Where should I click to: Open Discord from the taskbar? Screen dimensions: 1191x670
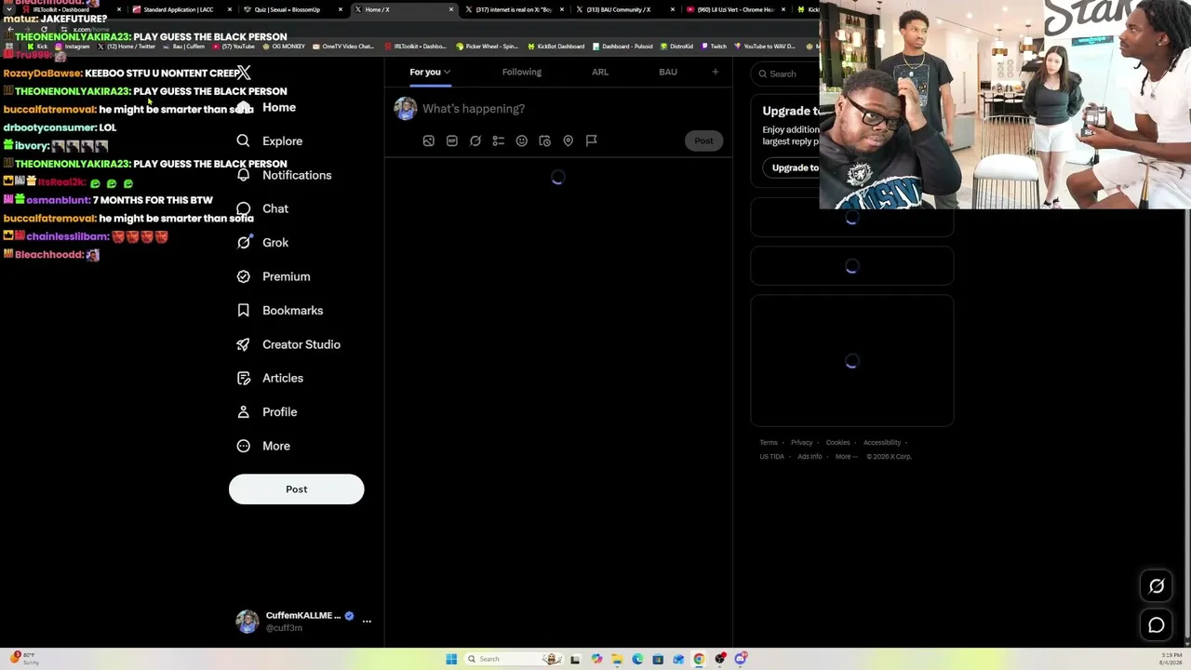pyautogui.click(x=741, y=659)
